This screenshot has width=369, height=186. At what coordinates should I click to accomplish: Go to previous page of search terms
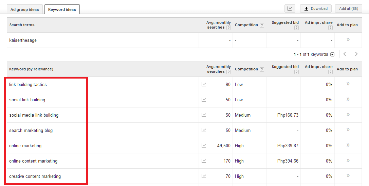(345, 54)
